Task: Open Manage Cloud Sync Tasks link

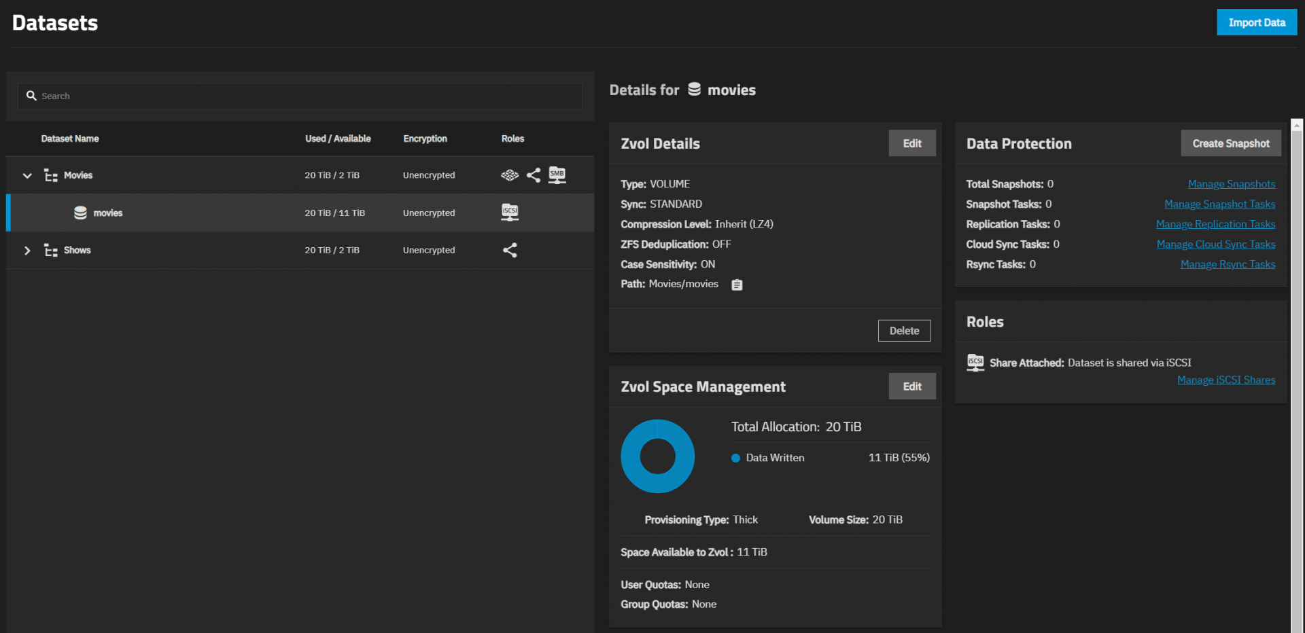Action: [x=1216, y=244]
